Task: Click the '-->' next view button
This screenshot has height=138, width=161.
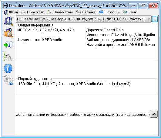Action: [x=154, y=114]
